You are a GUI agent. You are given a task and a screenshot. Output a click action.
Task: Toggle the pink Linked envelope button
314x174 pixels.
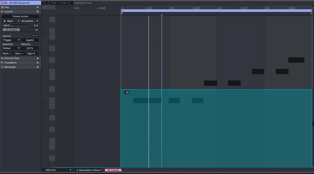point(113,170)
